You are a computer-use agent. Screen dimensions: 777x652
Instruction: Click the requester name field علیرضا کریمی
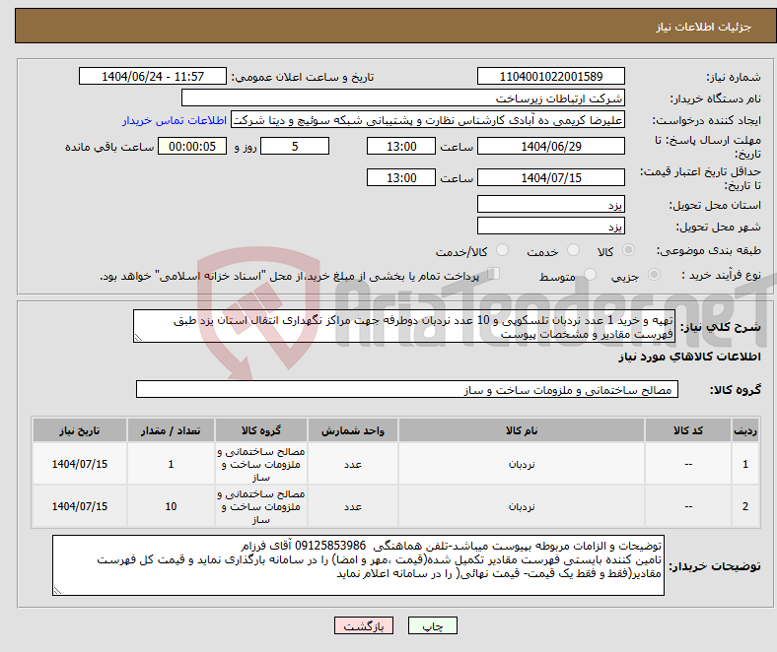[x=428, y=120]
